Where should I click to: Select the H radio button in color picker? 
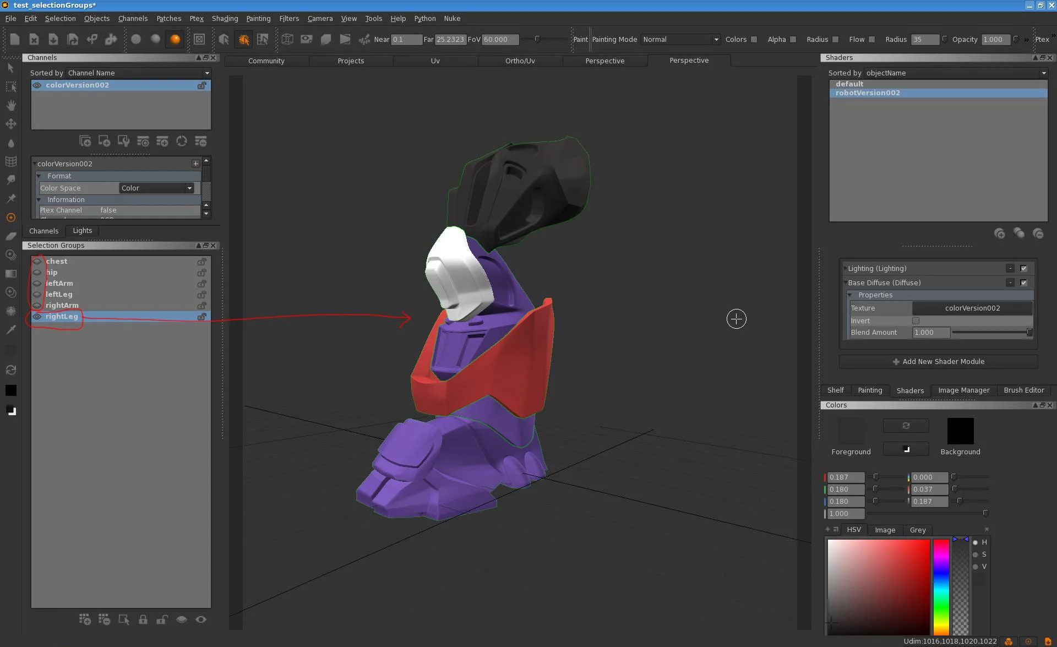pos(976,542)
